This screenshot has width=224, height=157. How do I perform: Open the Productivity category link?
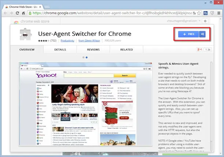(67, 41)
